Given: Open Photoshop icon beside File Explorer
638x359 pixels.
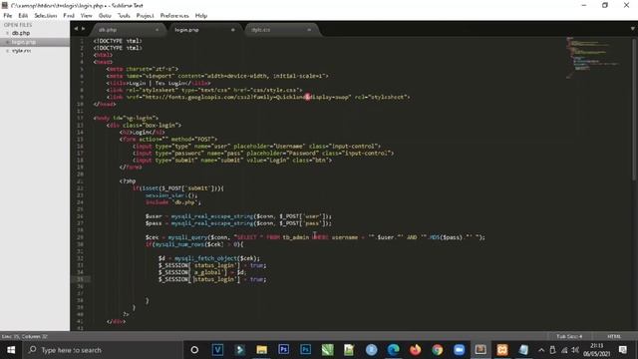Looking at the screenshot, I should pos(283,350).
